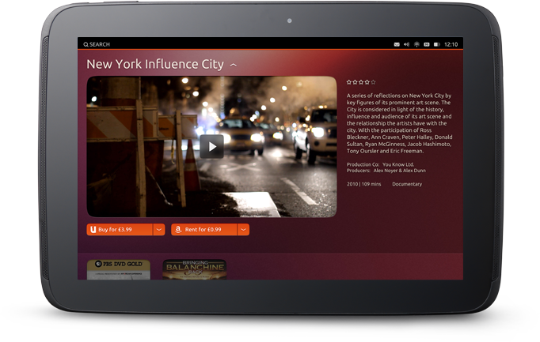Click Buy for £3.99 button

pos(120,229)
